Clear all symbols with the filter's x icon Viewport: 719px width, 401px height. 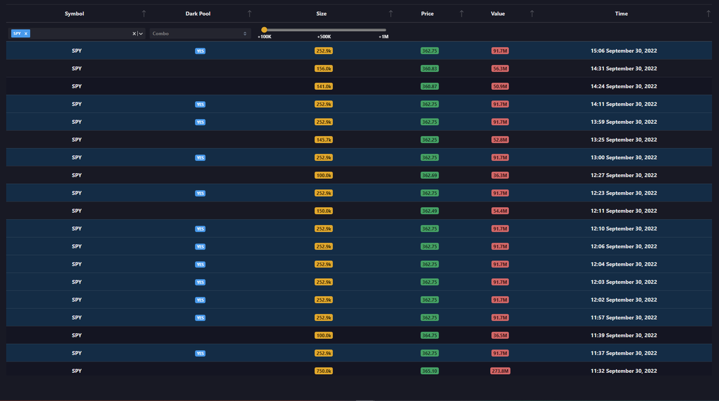tap(134, 34)
